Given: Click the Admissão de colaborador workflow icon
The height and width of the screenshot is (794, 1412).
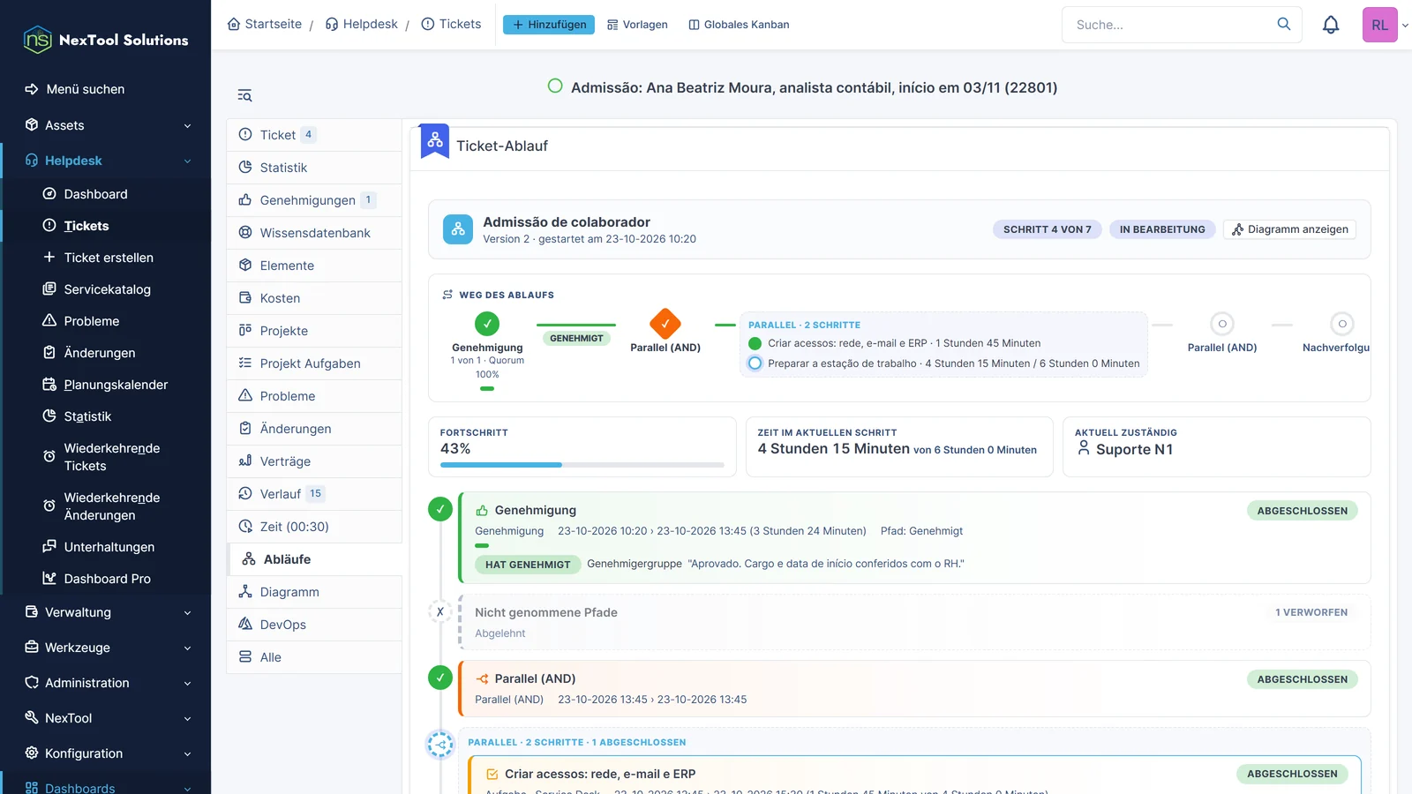Looking at the screenshot, I should click(x=458, y=229).
